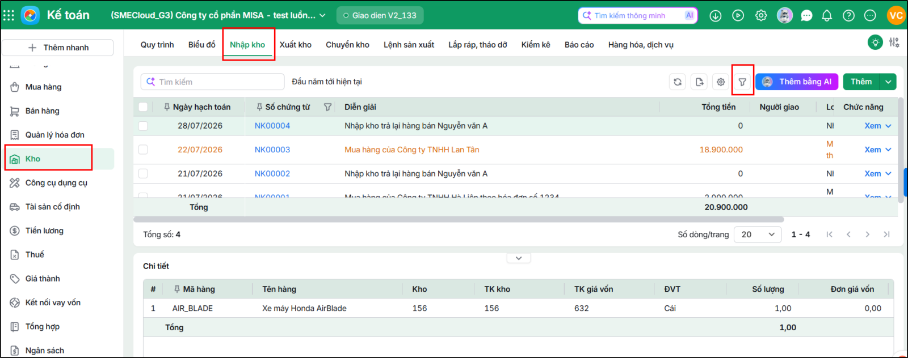Open the Kiểm kê tab
The height and width of the screenshot is (358, 908).
[536, 45]
